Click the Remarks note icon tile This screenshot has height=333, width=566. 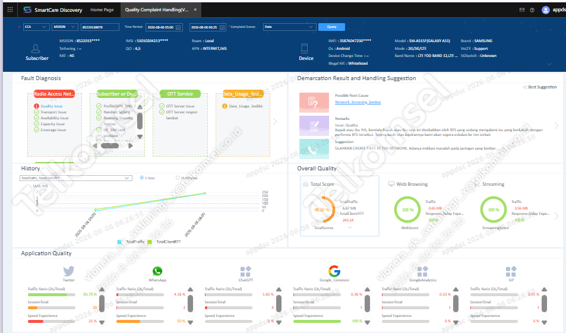314,126
